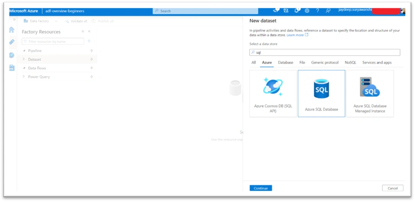Click the data store search field containing sql
Image resolution: width=415 pixels, height=202 pixels.
point(325,53)
